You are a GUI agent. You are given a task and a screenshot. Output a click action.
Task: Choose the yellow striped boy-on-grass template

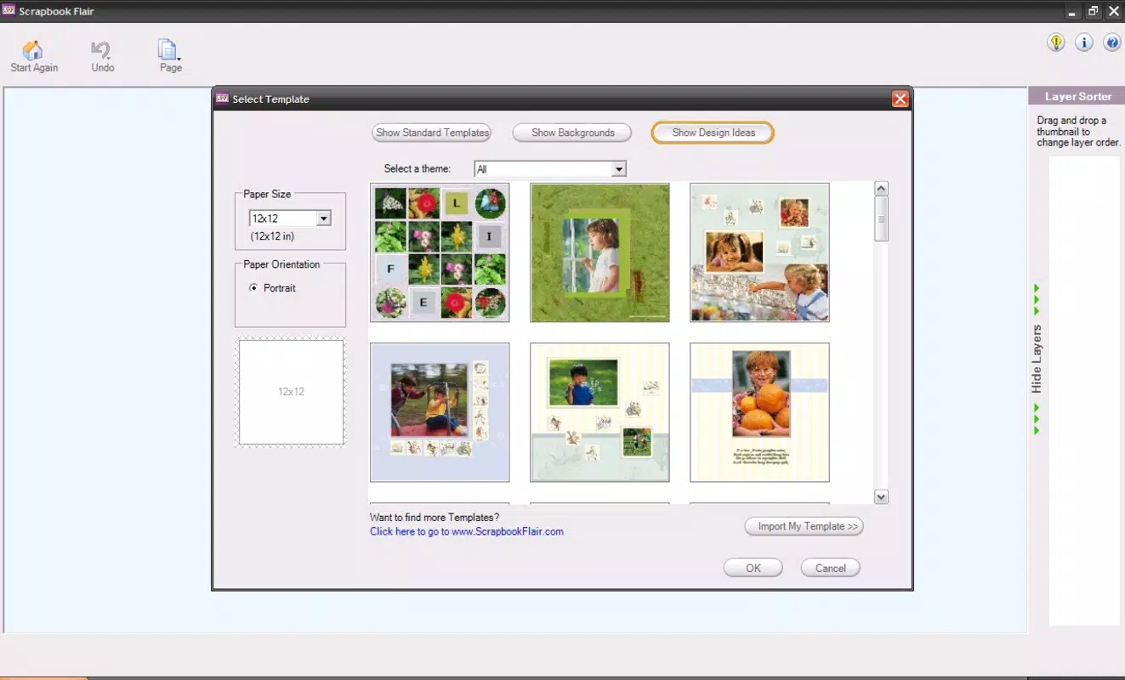(599, 412)
